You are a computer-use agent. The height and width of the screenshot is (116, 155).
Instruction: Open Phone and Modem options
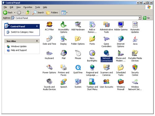121,56
